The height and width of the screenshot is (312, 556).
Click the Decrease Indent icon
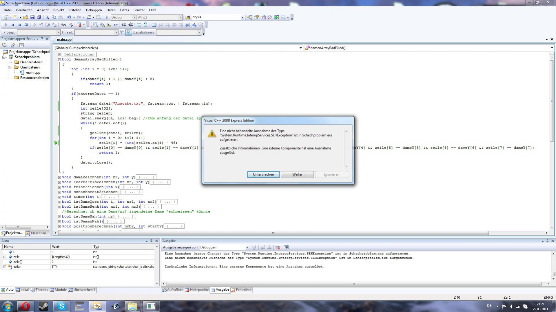pyautogui.click(x=124, y=25)
